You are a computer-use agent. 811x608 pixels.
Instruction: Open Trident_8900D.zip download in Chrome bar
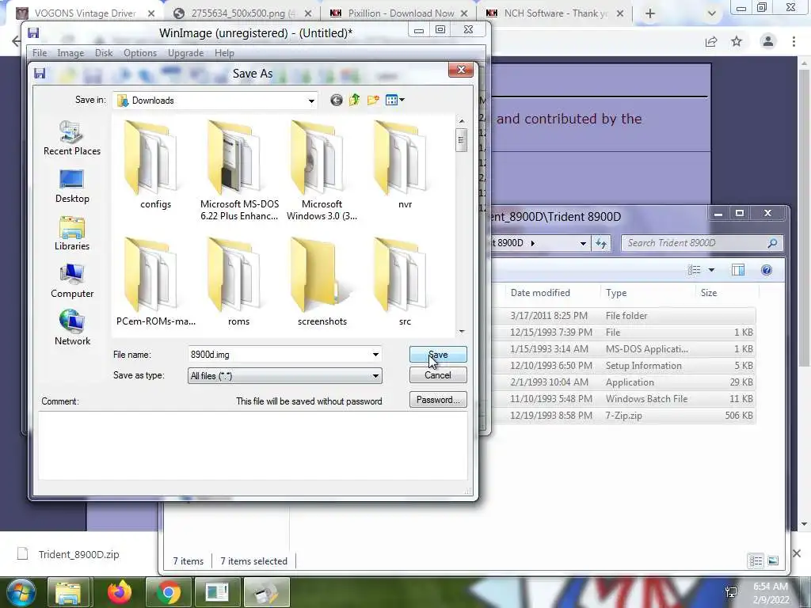(78, 554)
